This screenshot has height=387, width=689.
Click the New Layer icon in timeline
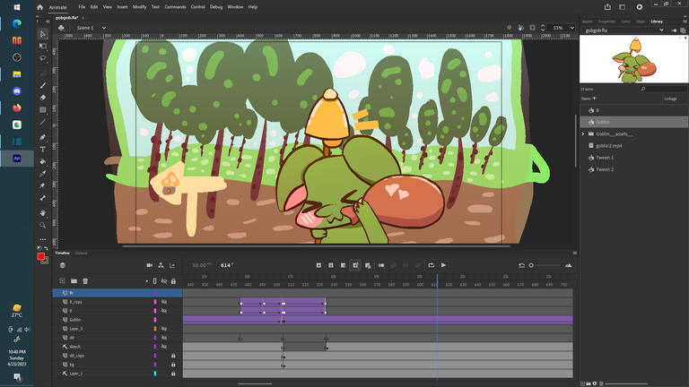63,280
